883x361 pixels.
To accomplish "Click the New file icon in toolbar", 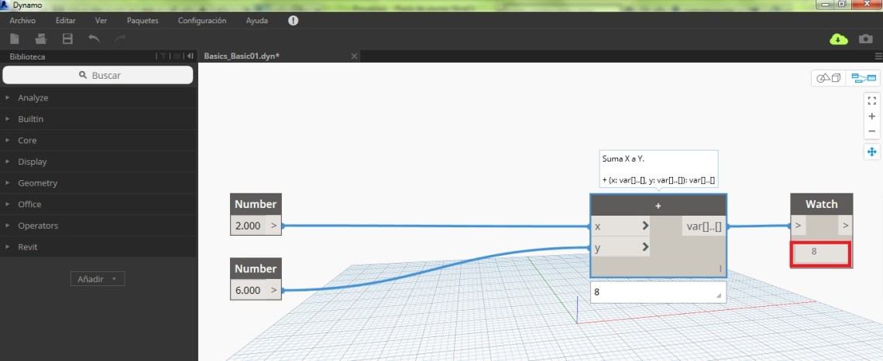I will tap(15, 39).
